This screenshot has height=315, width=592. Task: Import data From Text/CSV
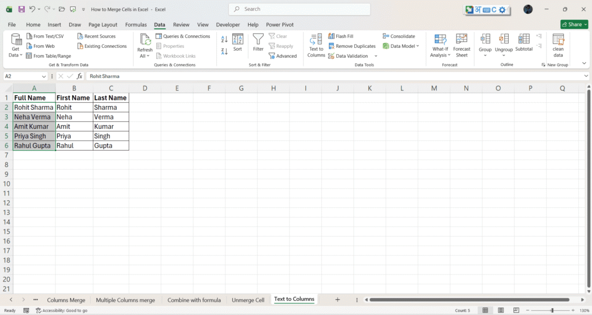click(45, 36)
